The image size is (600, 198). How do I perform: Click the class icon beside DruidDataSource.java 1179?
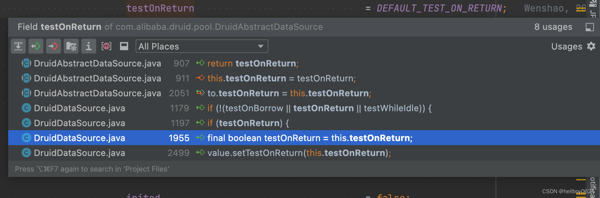(x=26, y=108)
